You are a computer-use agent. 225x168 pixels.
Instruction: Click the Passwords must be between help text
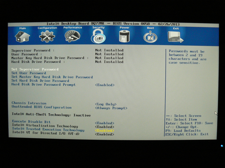(x=187, y=57)
